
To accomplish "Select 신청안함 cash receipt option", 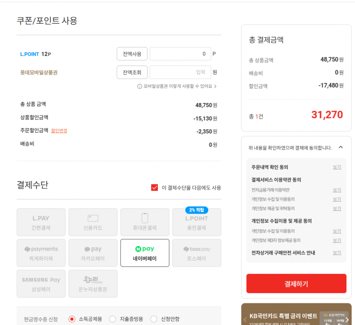I will pyautogui.click(x=154, y=319).
